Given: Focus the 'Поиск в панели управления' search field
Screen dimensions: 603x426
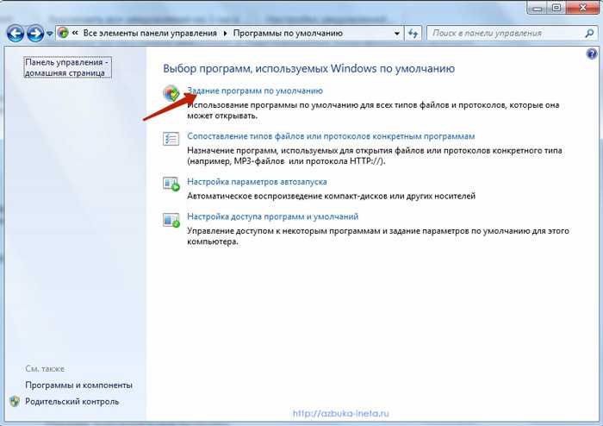Looking at the screenshot, I should tap(505, 34).
